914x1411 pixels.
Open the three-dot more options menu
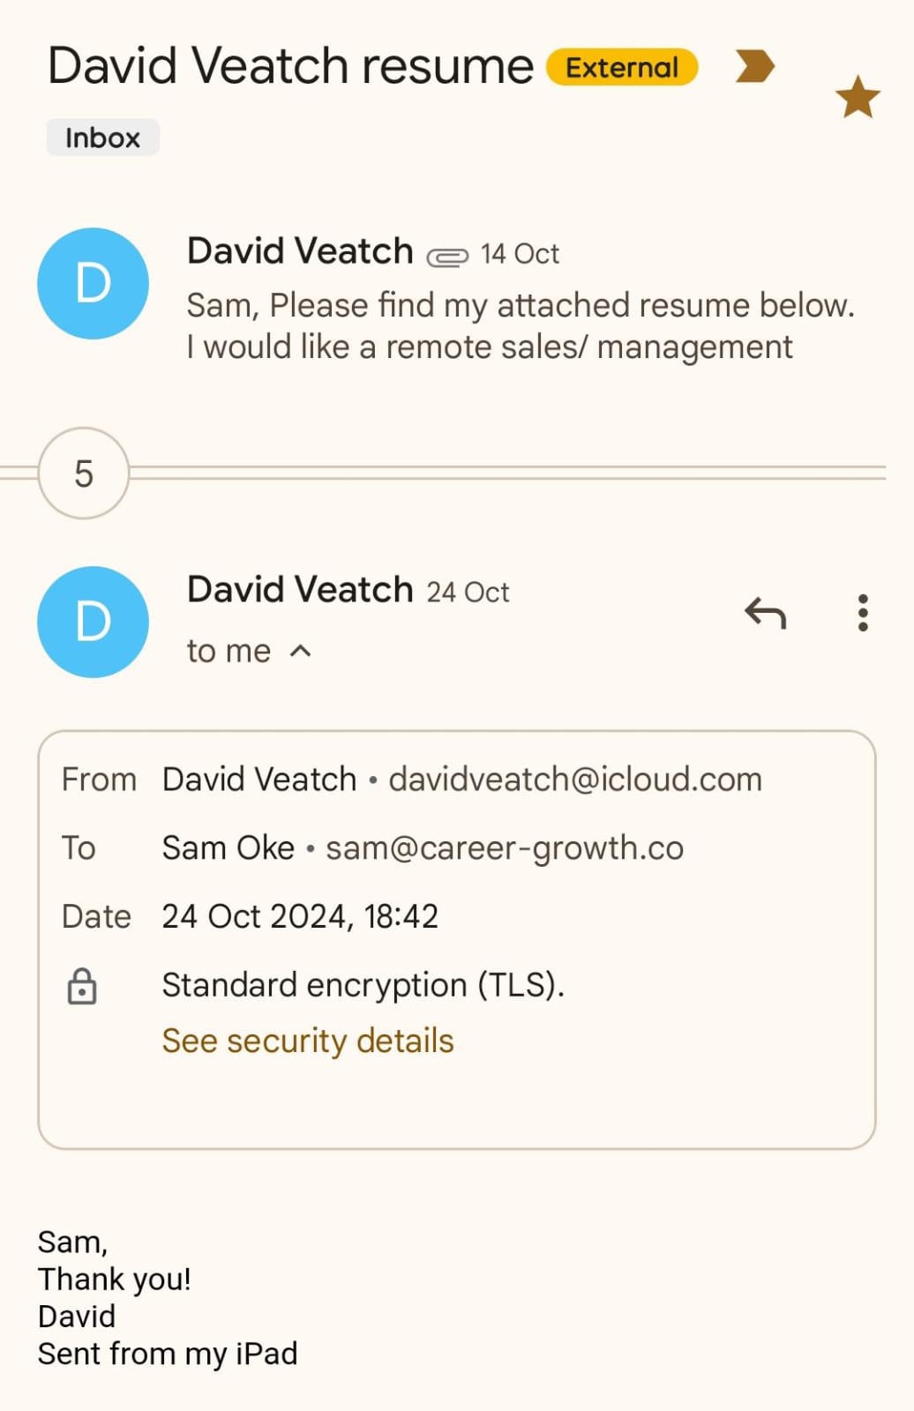pos(863,613)
